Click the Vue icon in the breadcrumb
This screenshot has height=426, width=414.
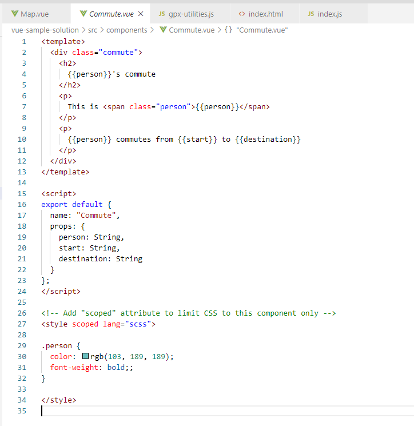(x=163, y=30)
